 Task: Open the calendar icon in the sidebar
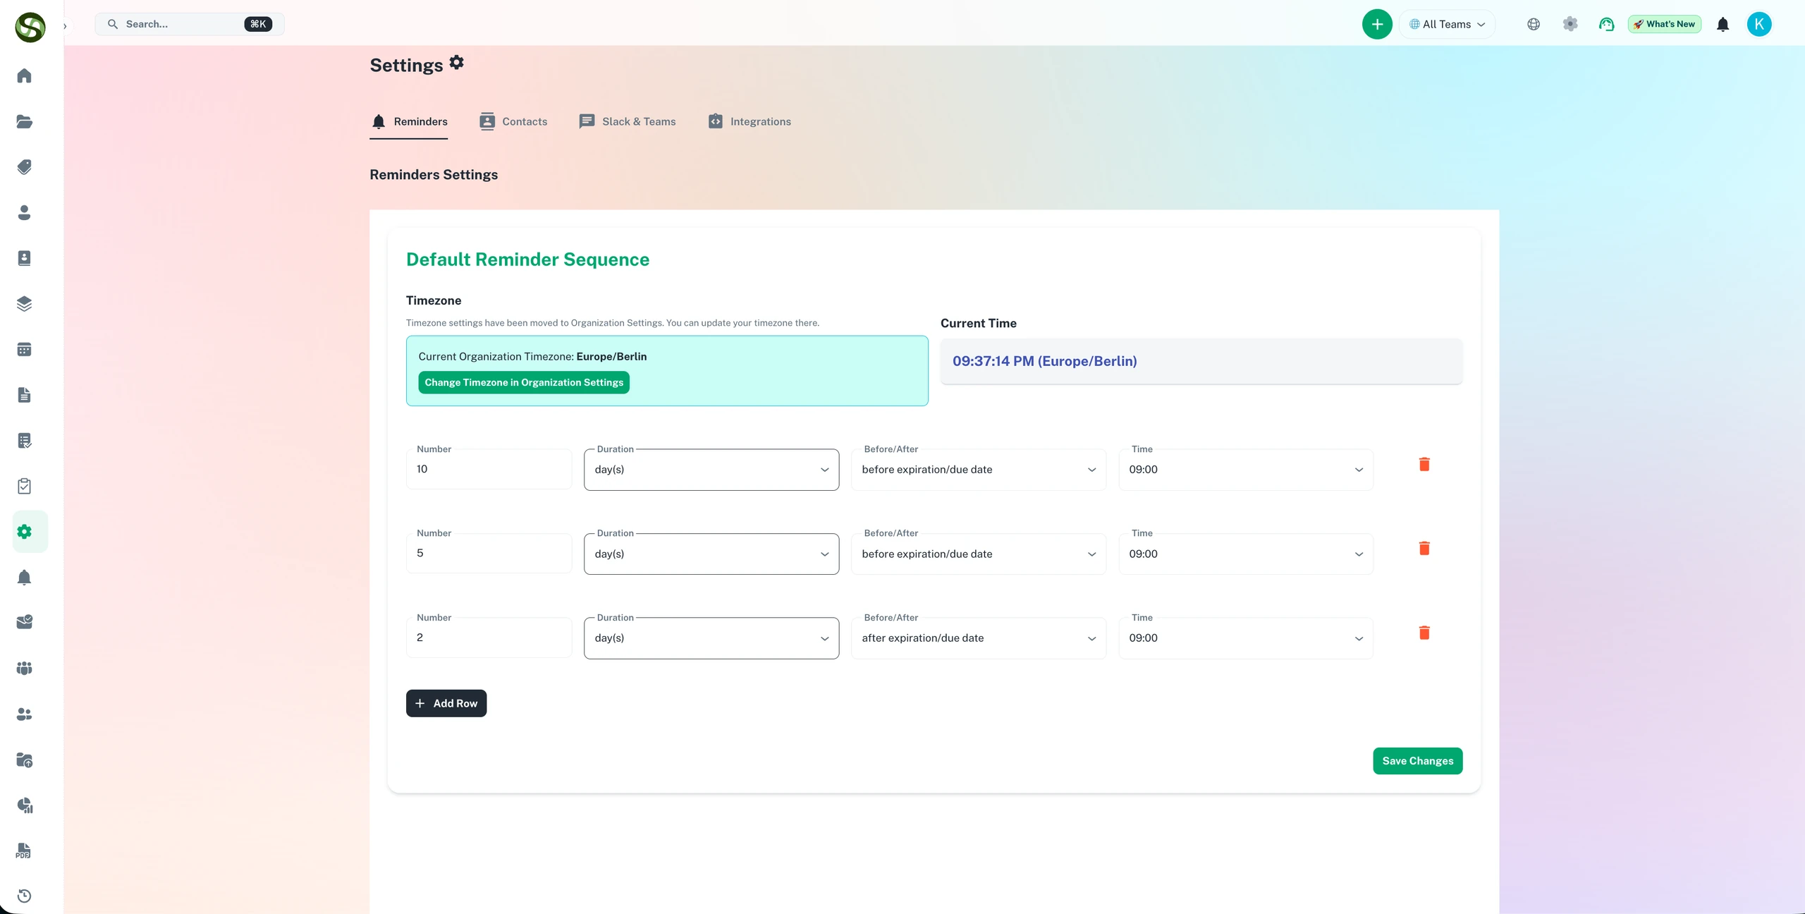tap(24, 350)
